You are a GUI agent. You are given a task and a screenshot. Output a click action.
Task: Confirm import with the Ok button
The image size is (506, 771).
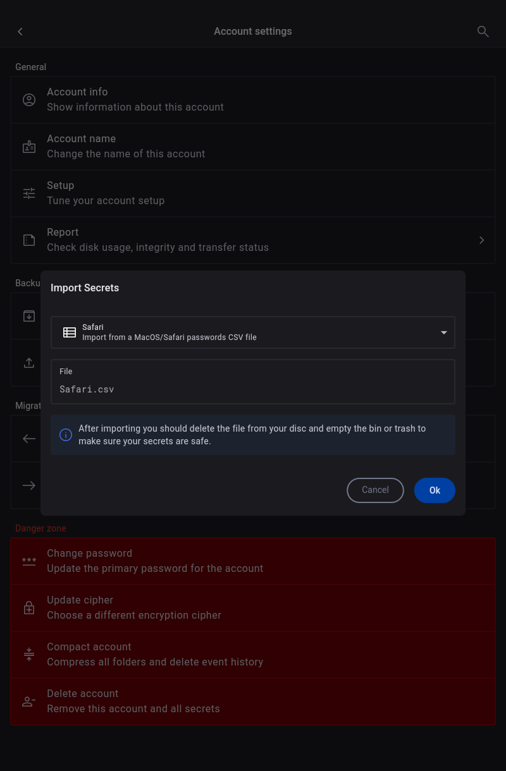tap(435, 490)
